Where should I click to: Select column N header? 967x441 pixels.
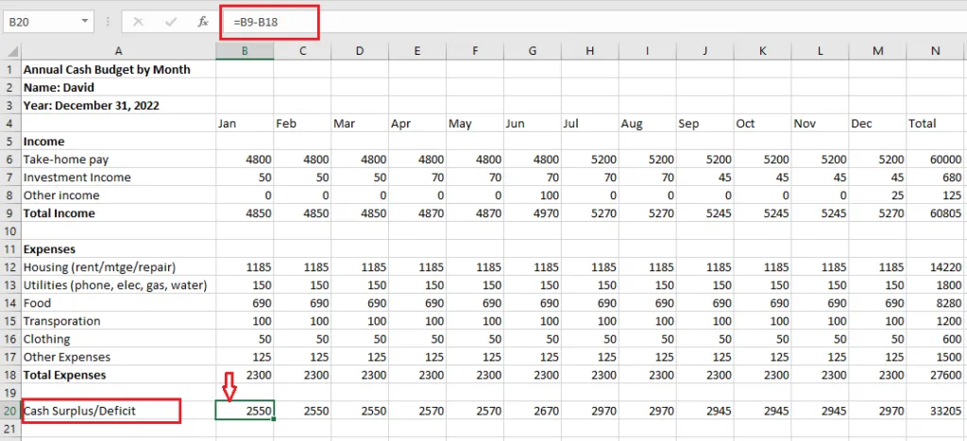click(x=936, y=51)
